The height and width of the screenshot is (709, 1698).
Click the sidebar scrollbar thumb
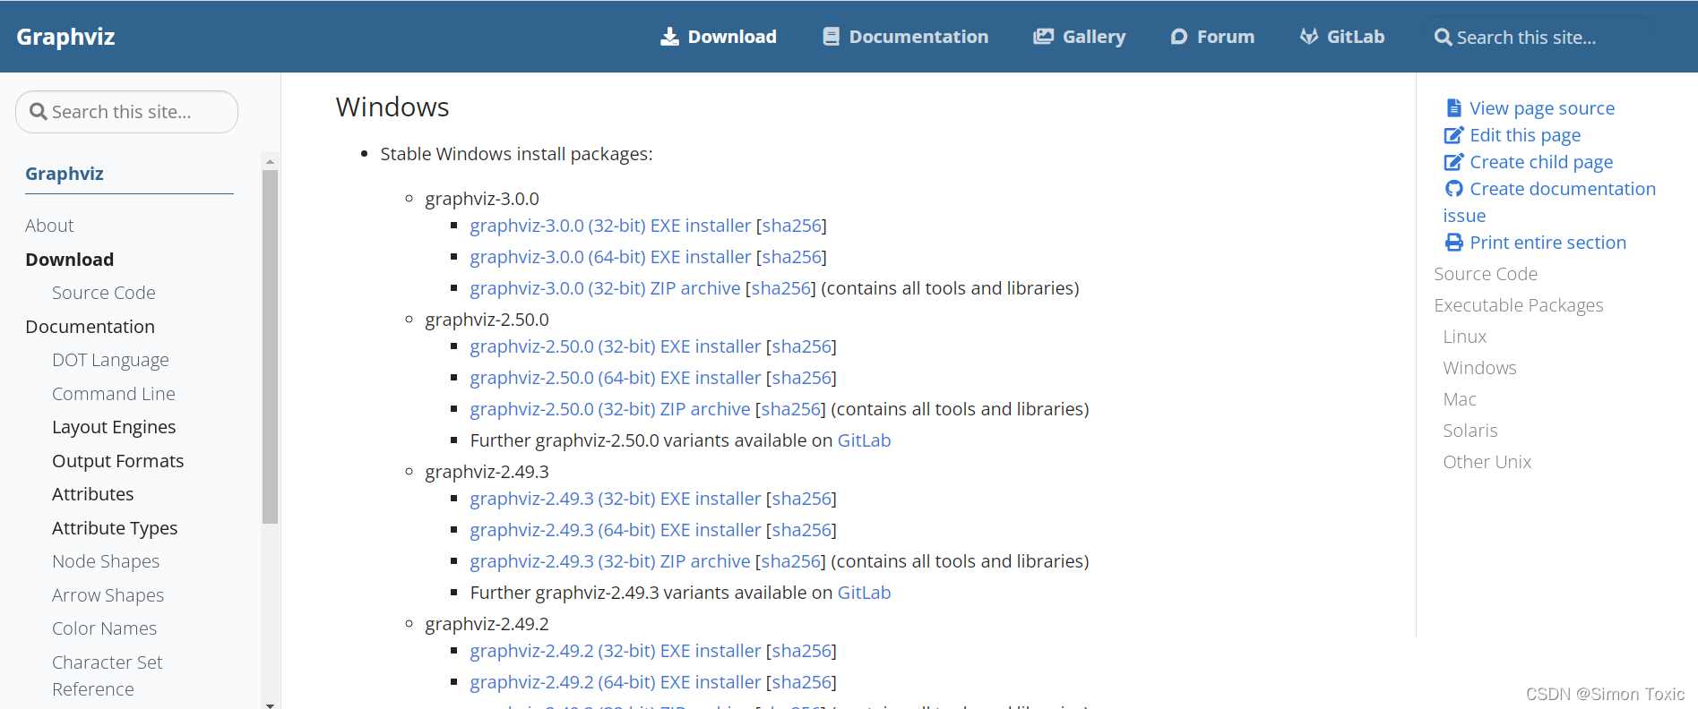pyautogui.click(x=270, y=346)
